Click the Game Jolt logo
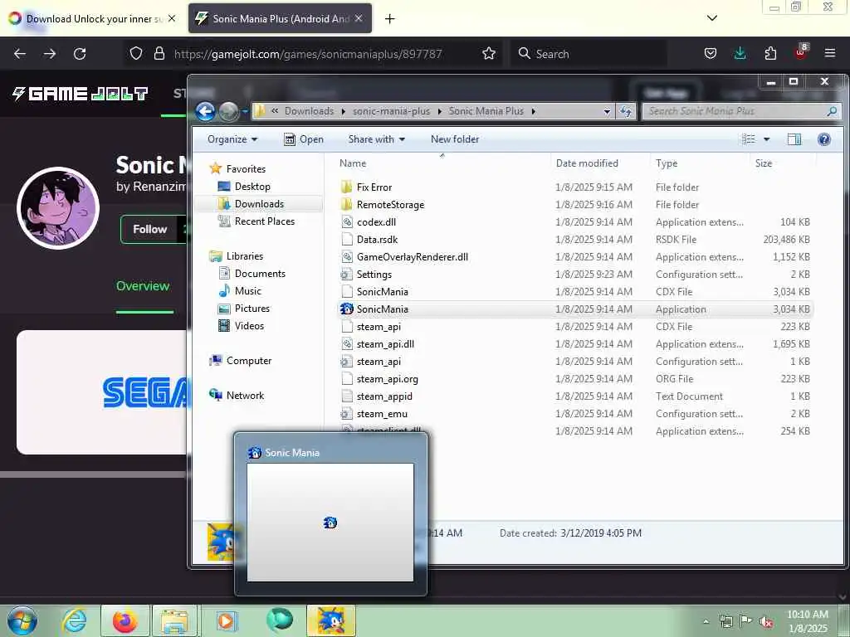850x637 pixels. pyautogui.click(x=81, y=94)
